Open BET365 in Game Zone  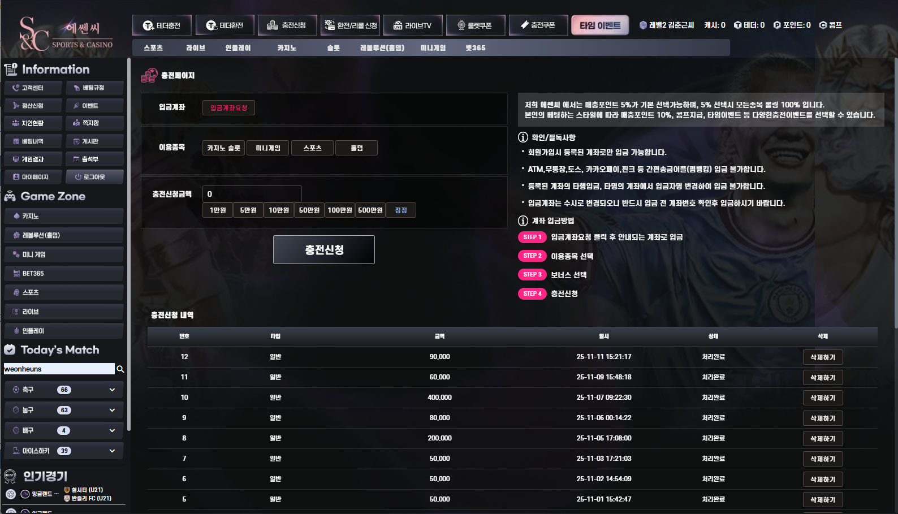coord(63,274)
